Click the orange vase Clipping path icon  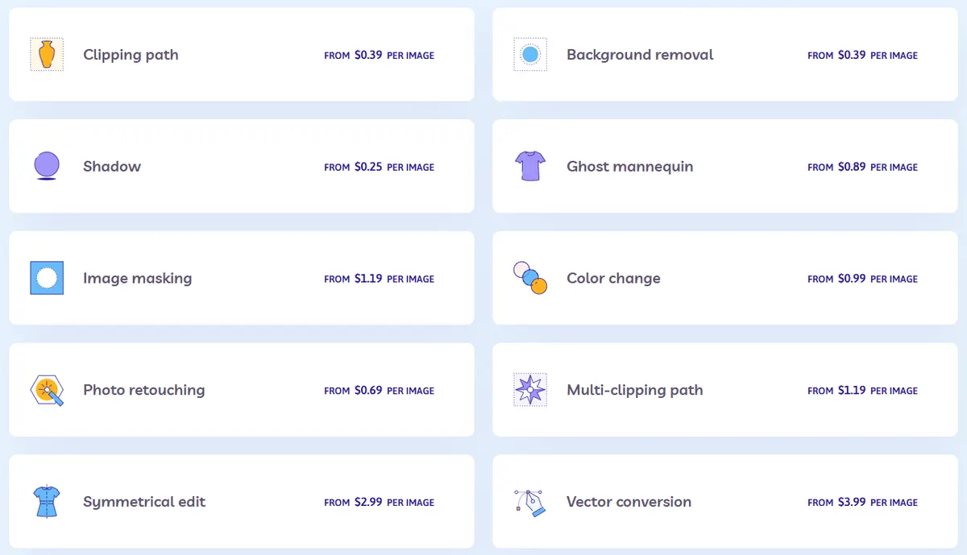[47, 55]
